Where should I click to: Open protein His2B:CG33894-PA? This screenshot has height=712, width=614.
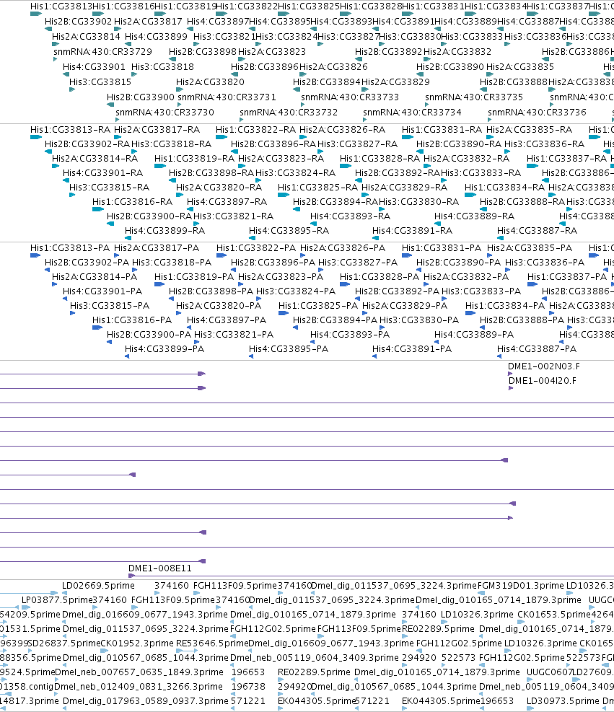[x=335, y=320]
